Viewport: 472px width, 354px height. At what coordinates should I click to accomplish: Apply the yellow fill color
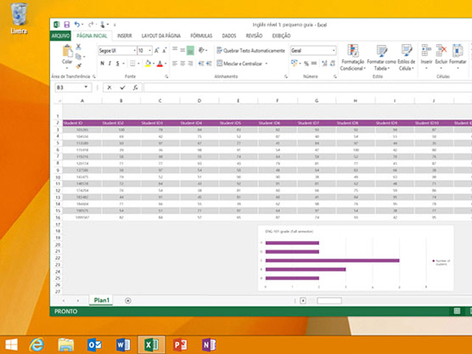click(x=147, y=63)
